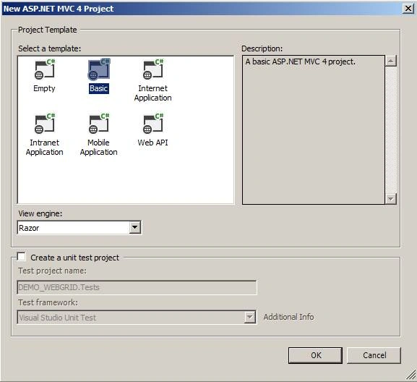
Task: Select the Basic project template icon
Action: [99, 69]
